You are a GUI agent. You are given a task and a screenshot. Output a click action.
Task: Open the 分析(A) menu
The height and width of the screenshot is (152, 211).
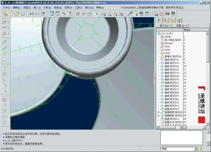coord(47,8)
